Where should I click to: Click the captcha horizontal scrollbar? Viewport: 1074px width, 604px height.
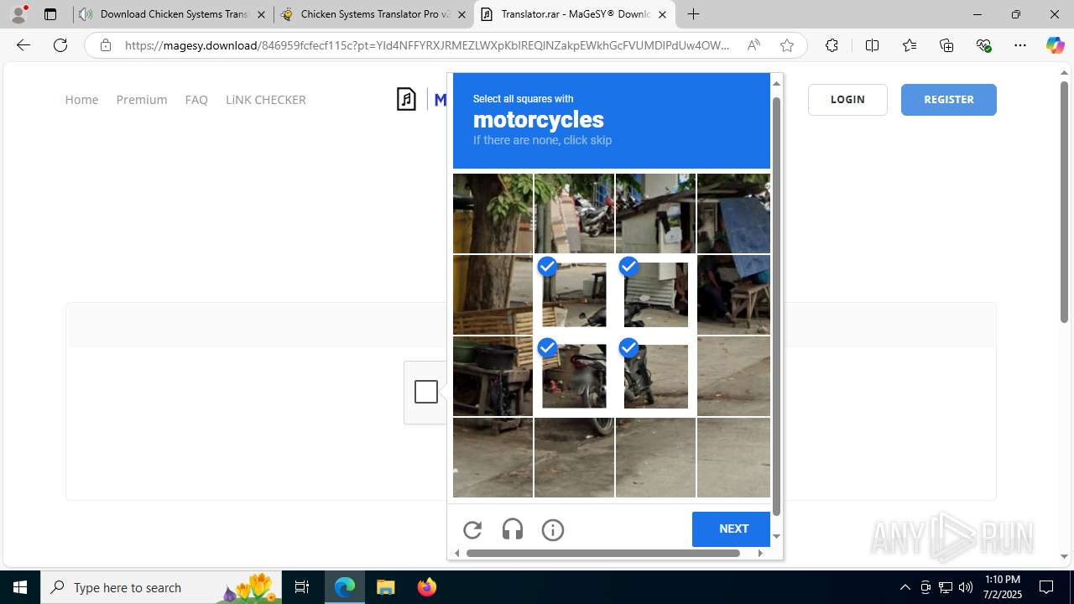[x=602, y=553]
